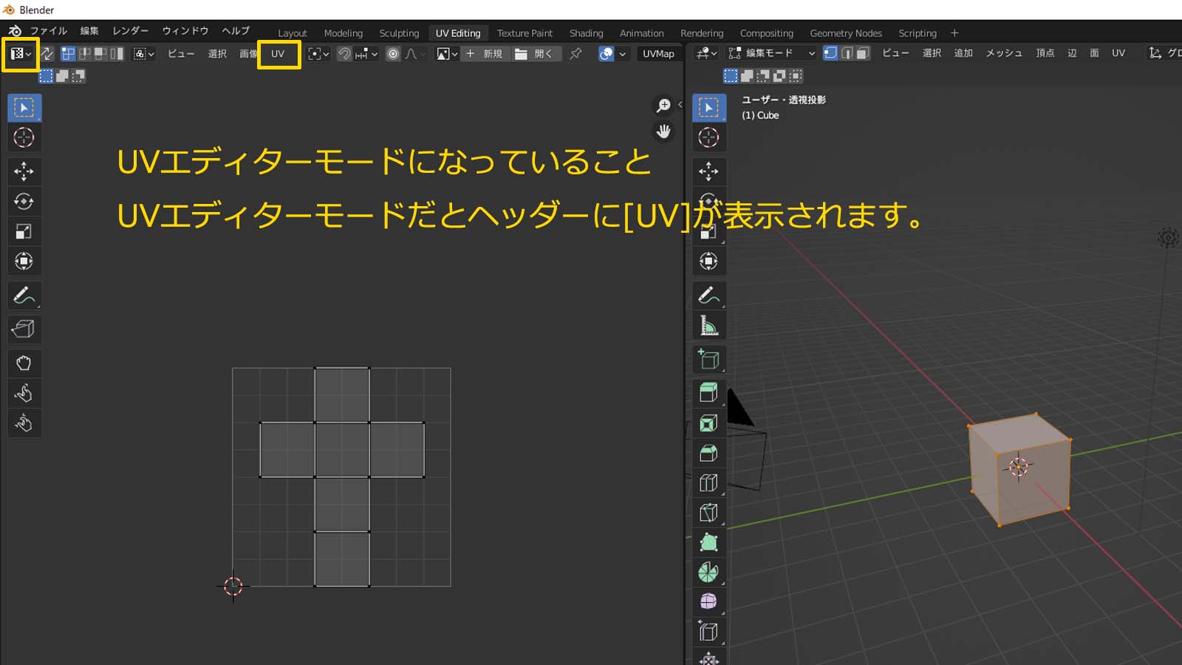Select the Rip Region tool in UV editor
1182x665 pixels.
pyautogui.click(x=24, y=329)
